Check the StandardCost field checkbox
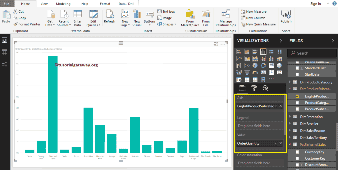This screenshot has height=170, width=338. (x=297, y=68)
